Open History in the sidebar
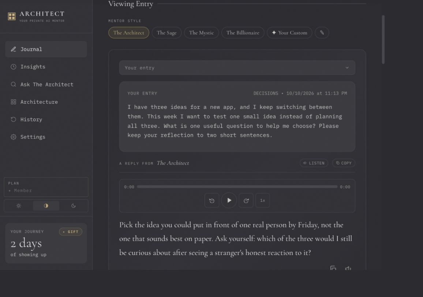This screenshot has height=297, width=423. coord(46,119)
